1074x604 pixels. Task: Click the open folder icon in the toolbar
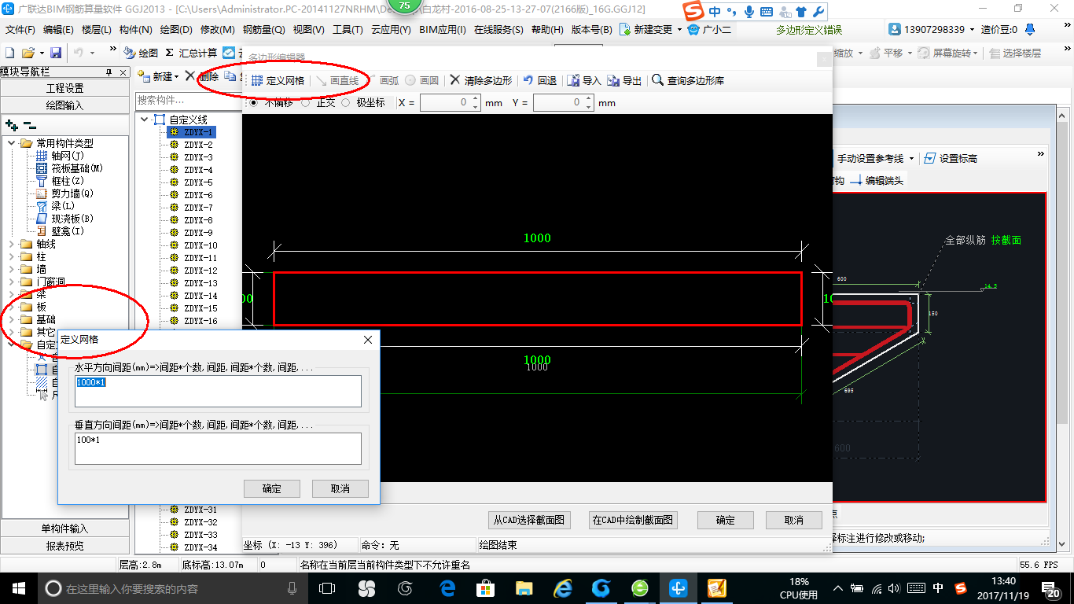(x=28, y=53)
